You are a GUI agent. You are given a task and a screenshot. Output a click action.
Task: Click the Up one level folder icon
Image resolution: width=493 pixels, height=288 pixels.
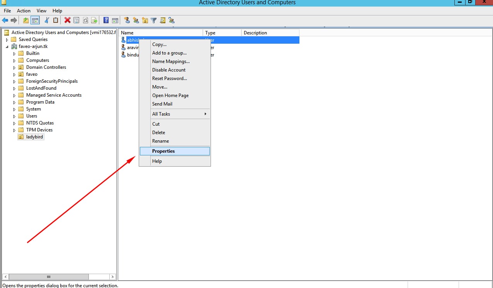(x=26, y=20)
